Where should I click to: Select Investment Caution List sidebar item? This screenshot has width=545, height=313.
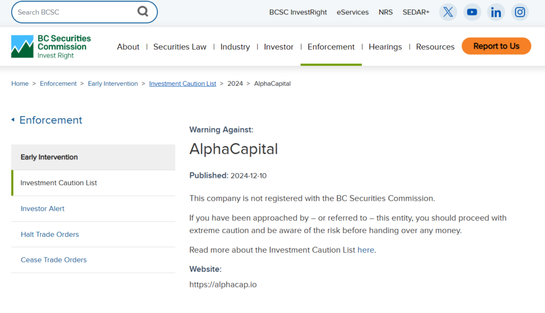pos(93,183)
